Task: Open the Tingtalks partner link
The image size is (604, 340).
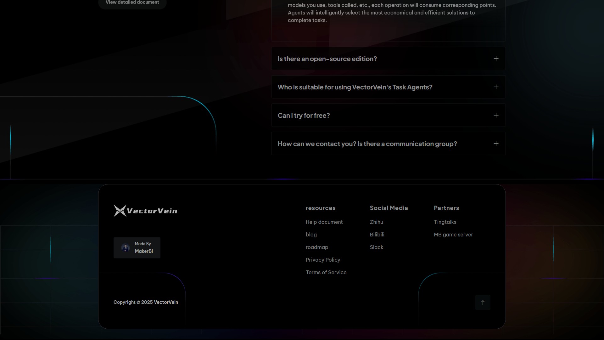Action: click(445, 222)
